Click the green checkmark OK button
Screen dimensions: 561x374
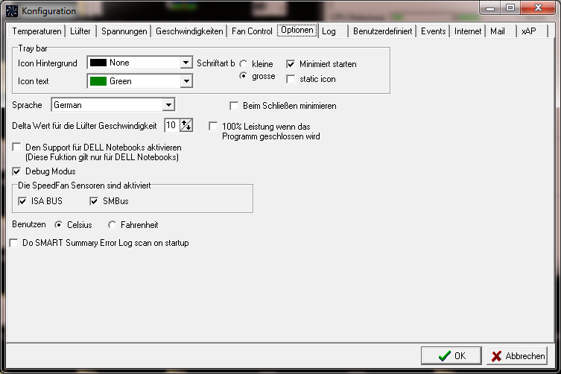(451, 356)
